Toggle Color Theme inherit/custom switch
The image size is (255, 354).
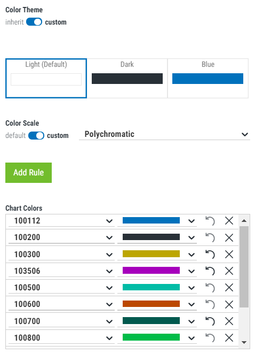click(34, 22)
